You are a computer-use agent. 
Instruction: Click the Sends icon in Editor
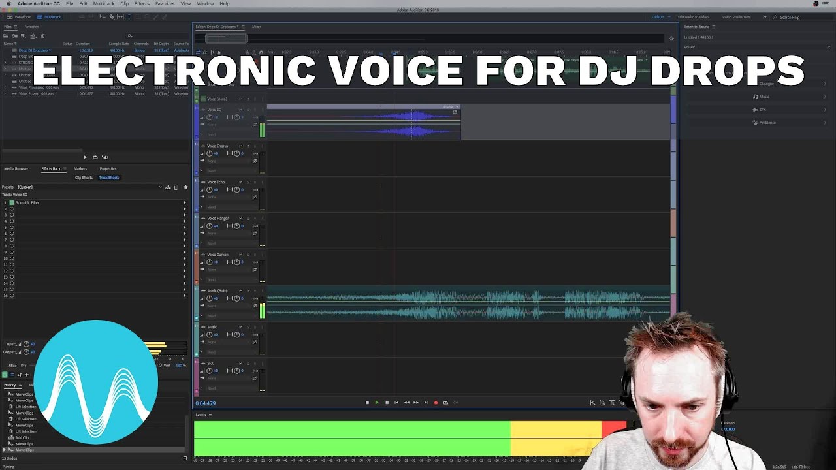pos(212,52)
